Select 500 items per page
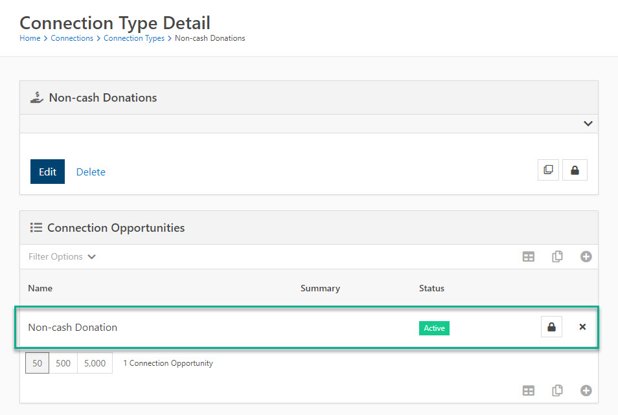The width and height of the screenshot is (618, 415). point(63,363)
